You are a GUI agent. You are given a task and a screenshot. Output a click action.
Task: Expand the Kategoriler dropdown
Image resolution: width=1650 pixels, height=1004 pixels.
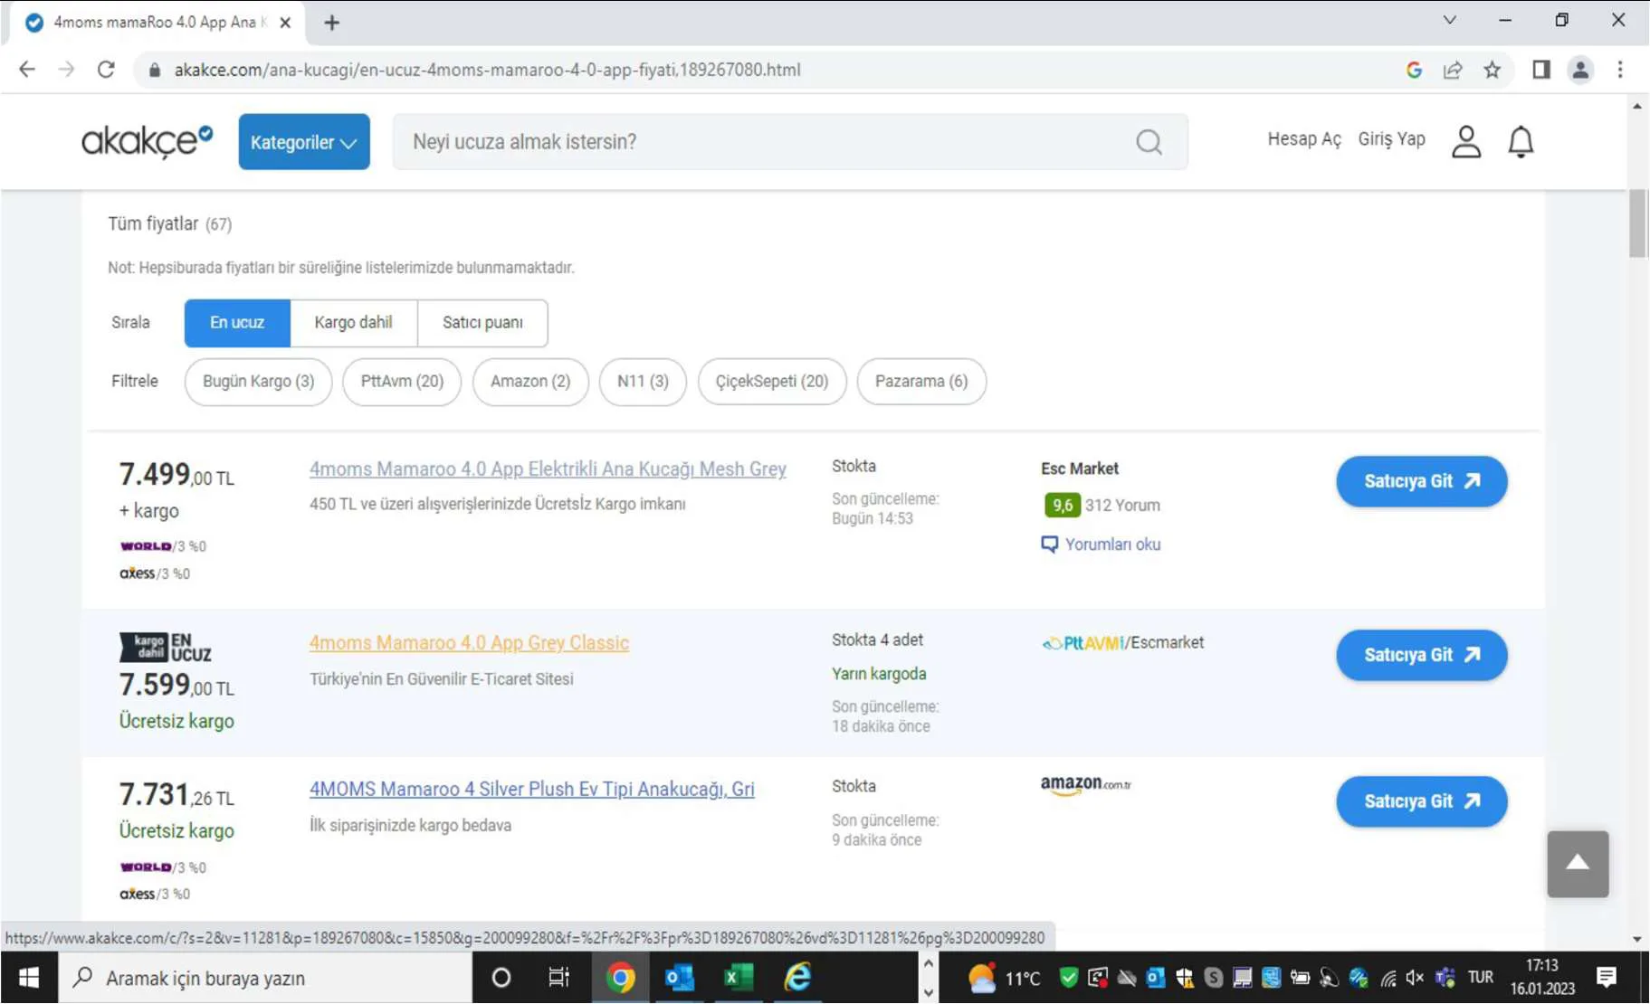pyautogui.click(x=304, y=142)
